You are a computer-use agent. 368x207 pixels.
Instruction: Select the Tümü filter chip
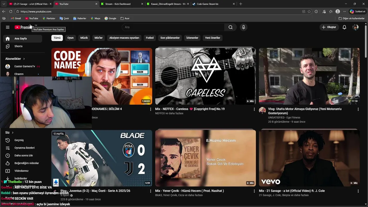[x=57, y=38]
